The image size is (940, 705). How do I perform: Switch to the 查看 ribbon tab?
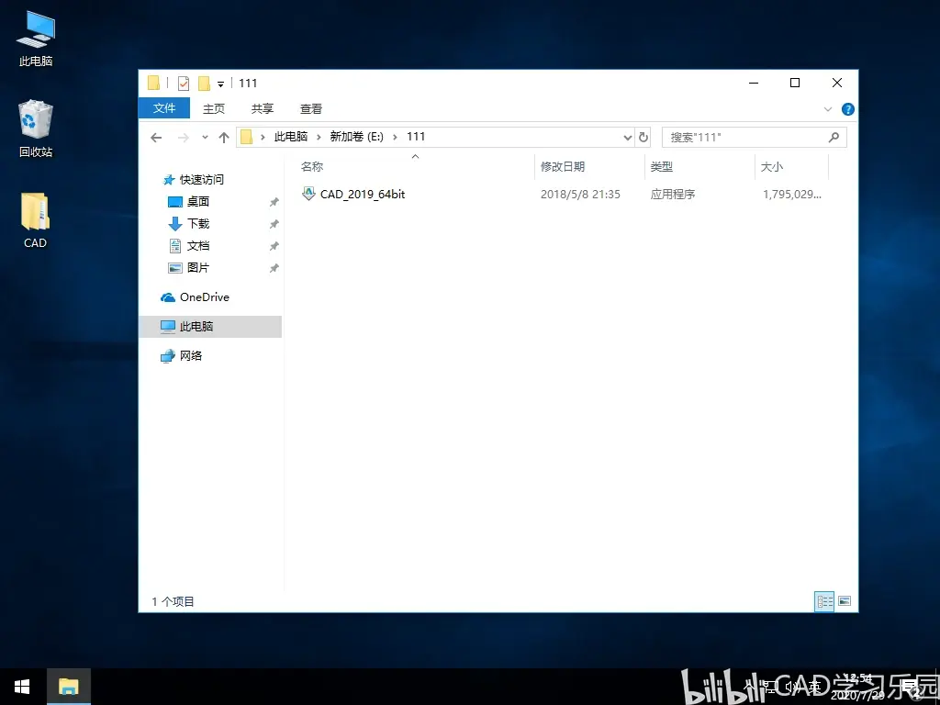pos(310,108)
